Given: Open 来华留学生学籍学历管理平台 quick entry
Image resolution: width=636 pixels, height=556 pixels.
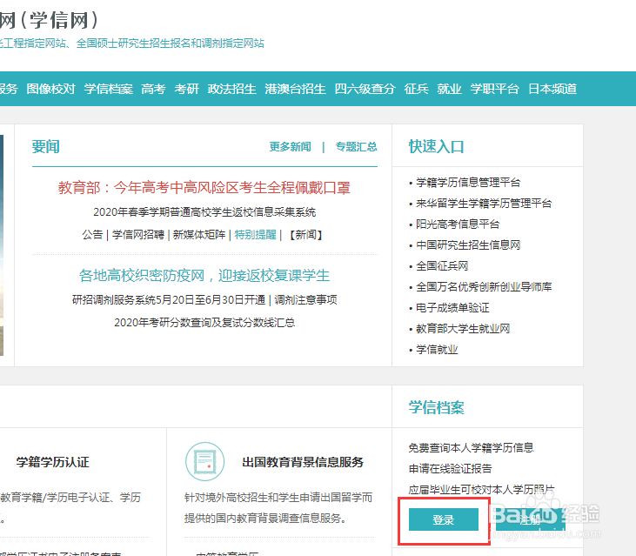Looking at the screenshot, I should pyautogui.click(x=484, y=204).
